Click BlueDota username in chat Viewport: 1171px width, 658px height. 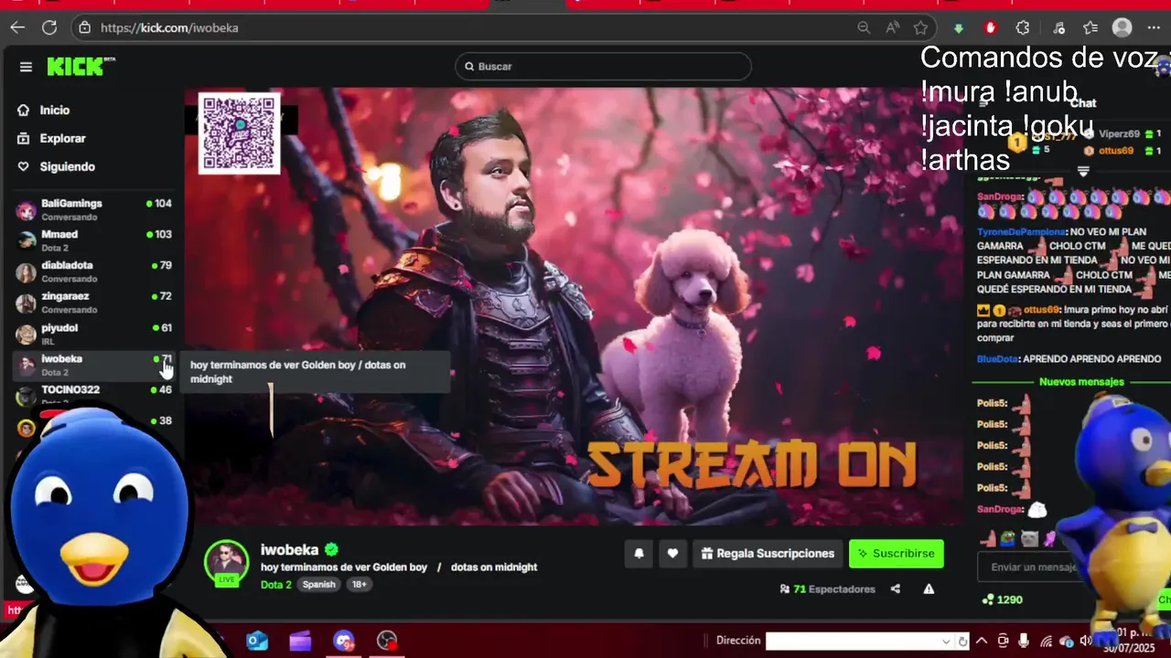click(x=997, y=359)
